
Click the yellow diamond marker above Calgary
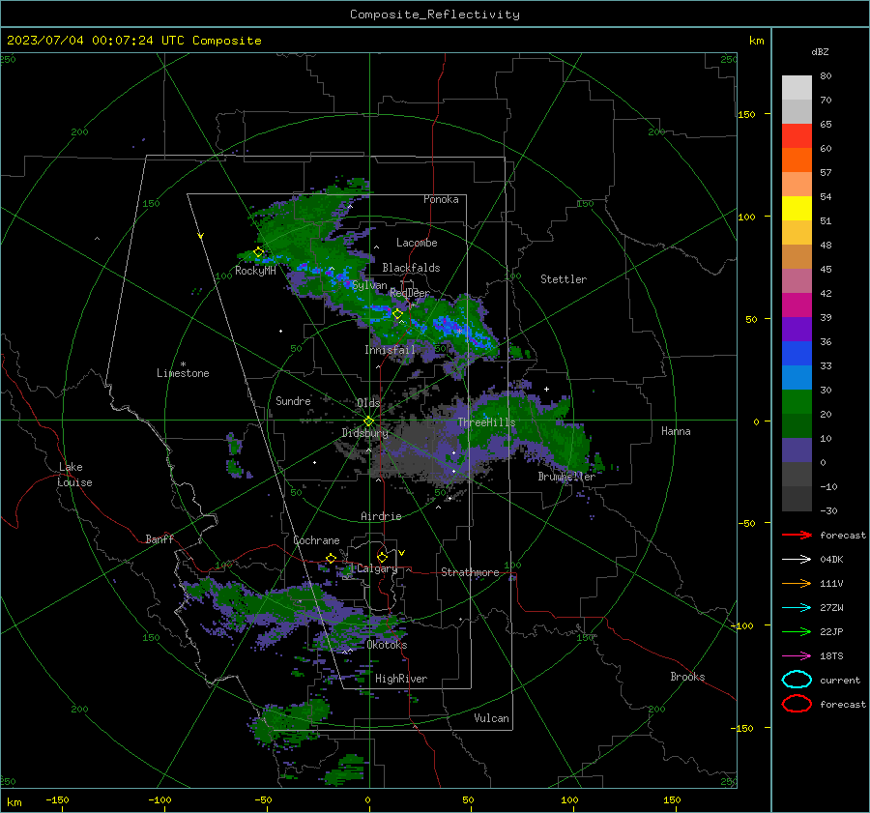pyautogui.click(x=382, y=557)
